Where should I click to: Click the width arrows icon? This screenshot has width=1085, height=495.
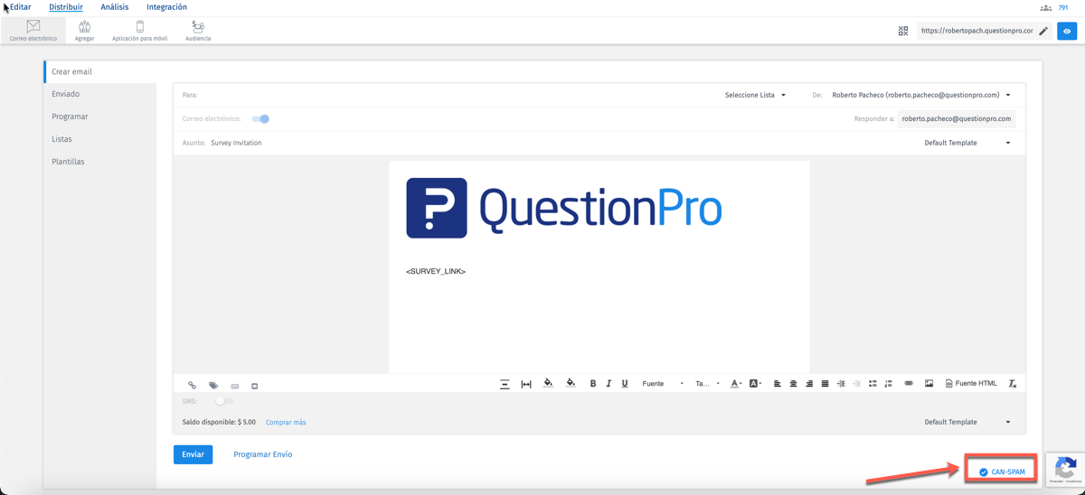coord(526,384)
